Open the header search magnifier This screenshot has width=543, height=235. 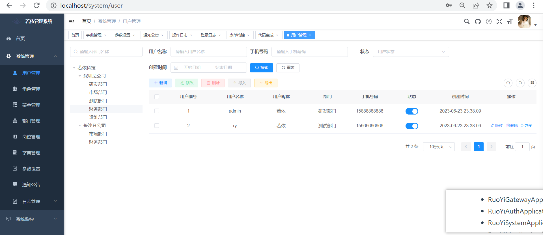(467, 21)
